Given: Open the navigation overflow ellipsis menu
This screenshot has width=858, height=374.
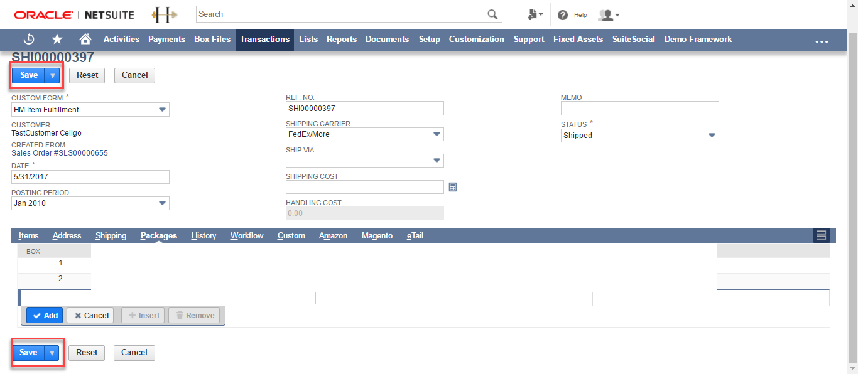Looking at the screenshot, I should [822, 41].
